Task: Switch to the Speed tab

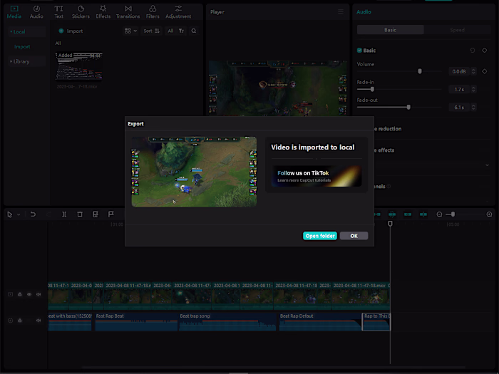Action: tap(457, 30)
